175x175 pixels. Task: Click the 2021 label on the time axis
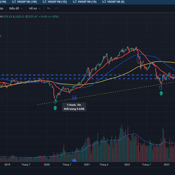[x=87, y=165]
